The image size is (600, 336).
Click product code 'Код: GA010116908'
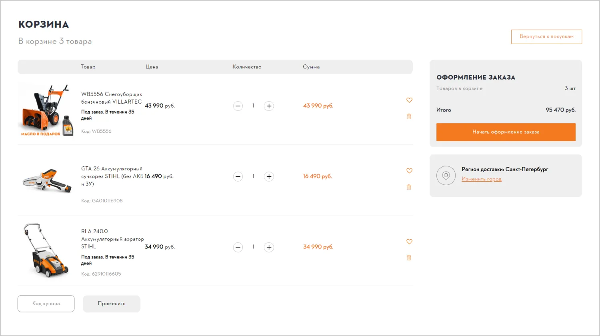pos(102,201)
